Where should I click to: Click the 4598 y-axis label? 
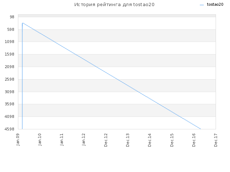coord(10,129)
